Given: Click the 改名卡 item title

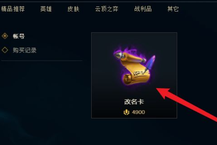Looking at the screenshot, I should (x=134, y=102).
